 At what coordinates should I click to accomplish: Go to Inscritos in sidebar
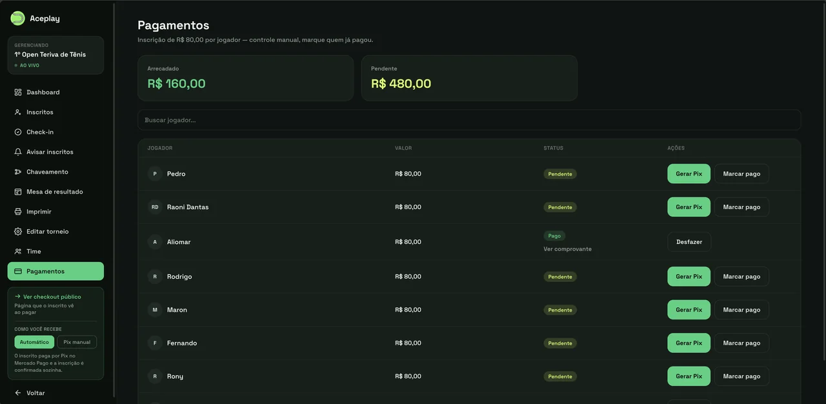click(55, 112)
